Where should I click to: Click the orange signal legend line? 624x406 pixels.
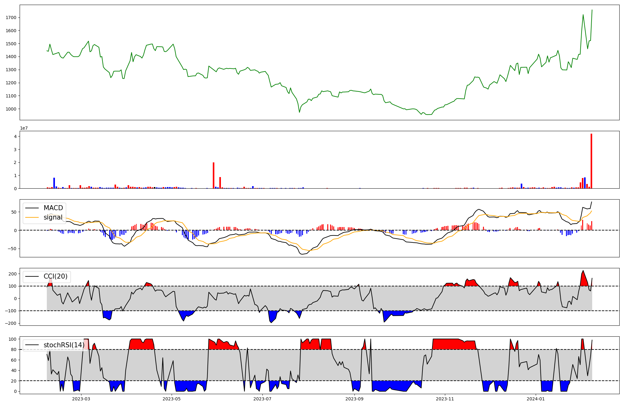click(32, 217)
